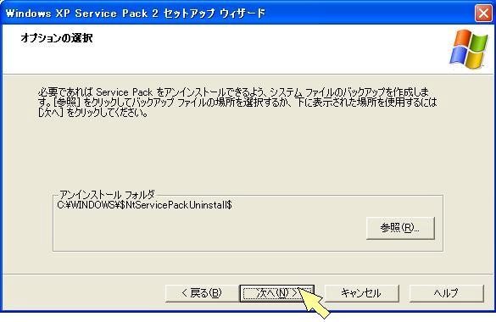Proceed with the 次へ(N) button
The height and width of the screenshot is (322, 496).
pos(276,293)
